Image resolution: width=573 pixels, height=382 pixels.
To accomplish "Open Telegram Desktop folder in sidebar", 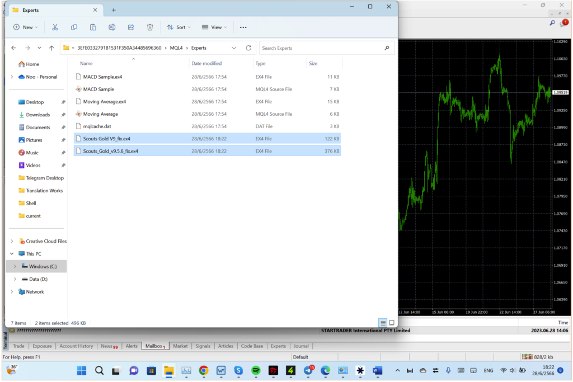I will point(41,178).
